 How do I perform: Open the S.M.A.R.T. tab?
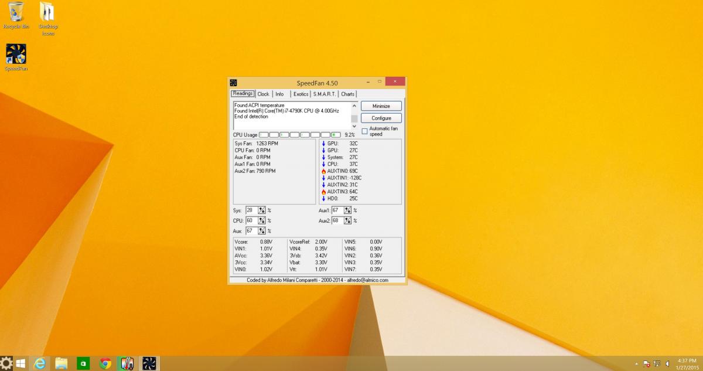[325, 94]
